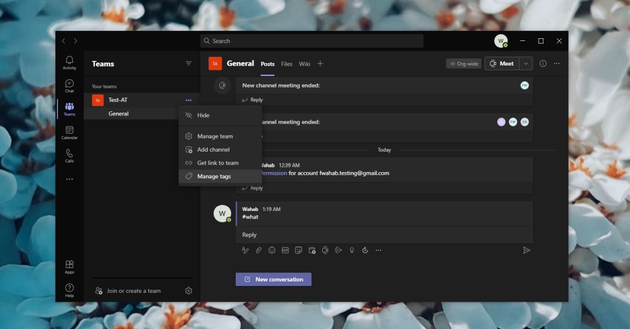This screenshot has height=329, width=630.
Task: Switch to the Files tab
Action: [x=286, y=64]
